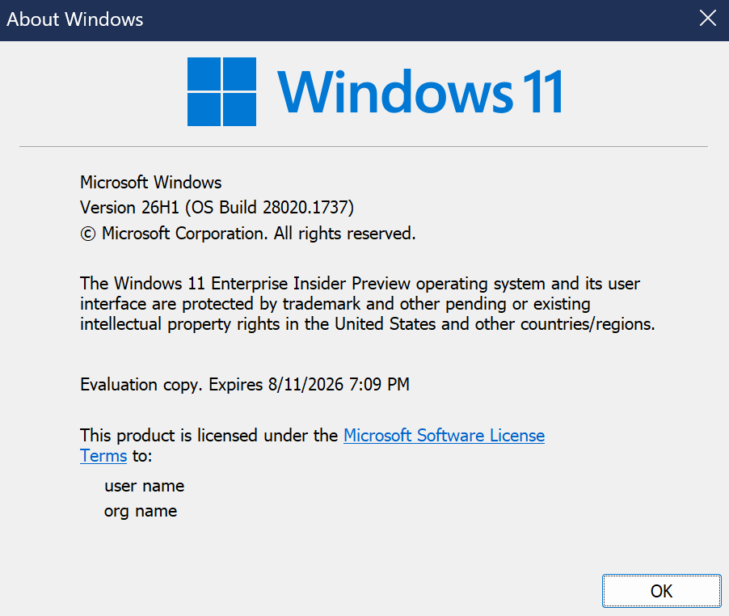Click the OK button
Screen dimensions: 729x616
tap(661, 591)
